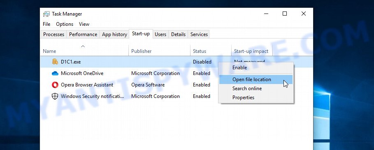Click the Microsoft OneDrive cloud icon
This screenshot has height=150, width=374.
coord(55,73)
